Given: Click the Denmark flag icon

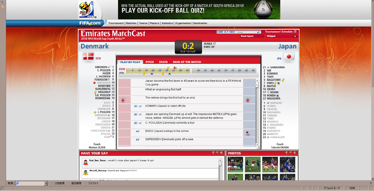Looking at the screenshot, I should [88, 56].
